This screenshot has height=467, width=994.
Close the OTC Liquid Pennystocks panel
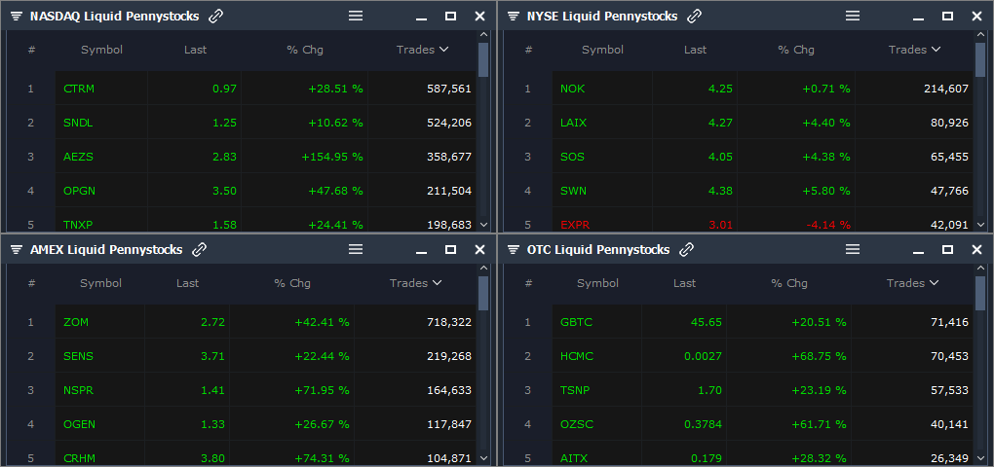point(976,250)
